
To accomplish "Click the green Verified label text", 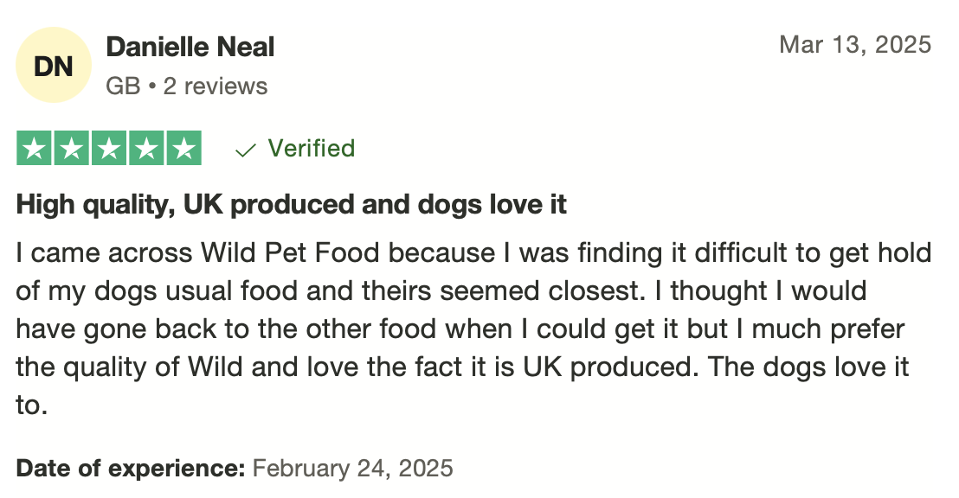I will point(312,148).
